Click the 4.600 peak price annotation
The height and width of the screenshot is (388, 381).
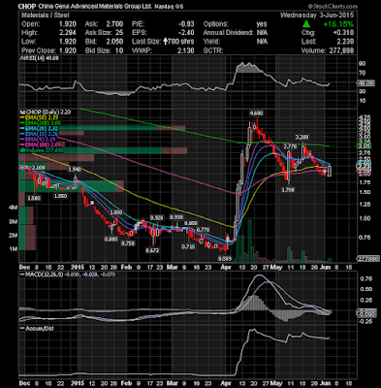coord(256,113)
